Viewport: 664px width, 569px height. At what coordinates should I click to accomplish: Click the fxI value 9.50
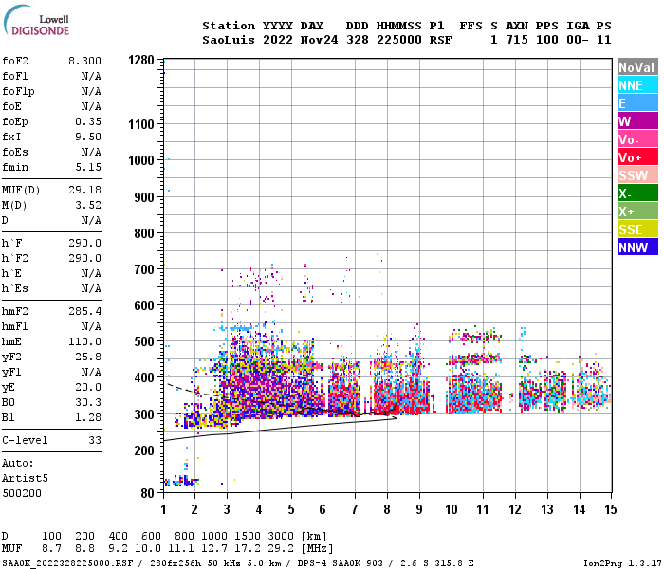(x=88, y=137)
